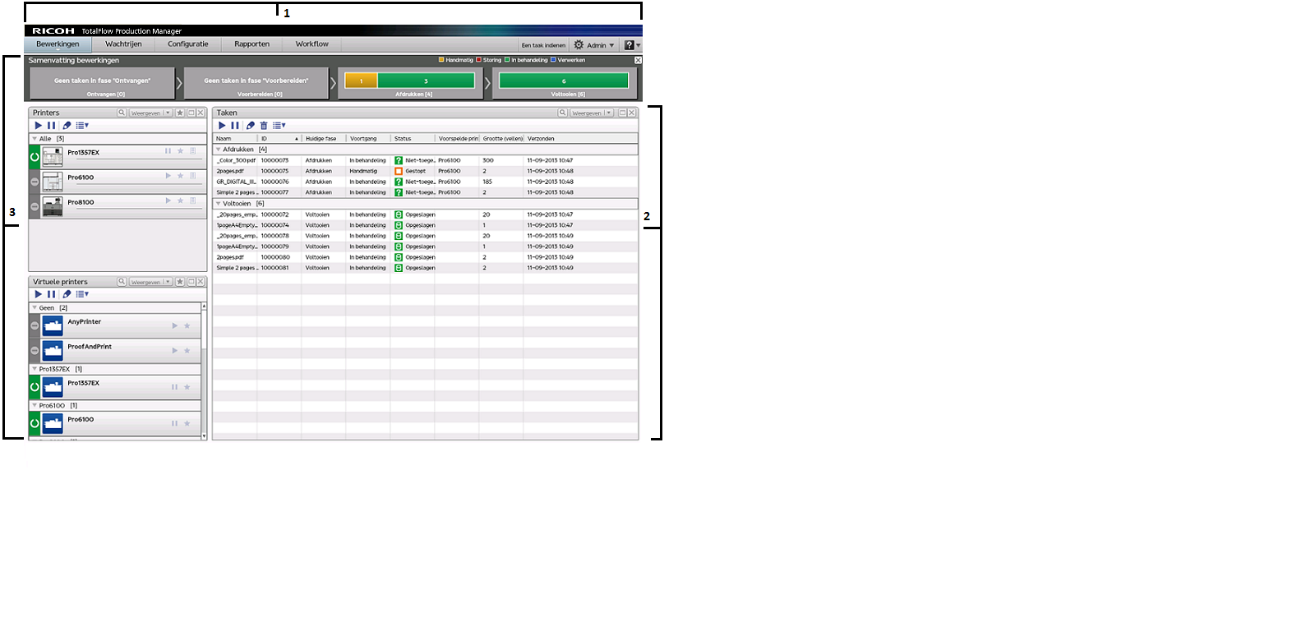Maximize the Printers panel
1310x636 pixels.
[191, 113]
